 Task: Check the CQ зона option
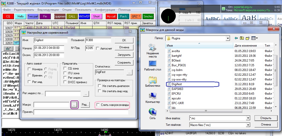[x=65, y=68]
